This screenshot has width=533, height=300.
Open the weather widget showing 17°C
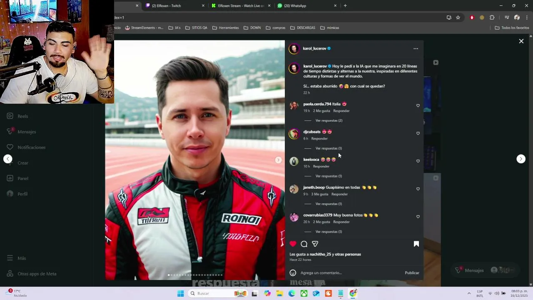click(17, 293)
